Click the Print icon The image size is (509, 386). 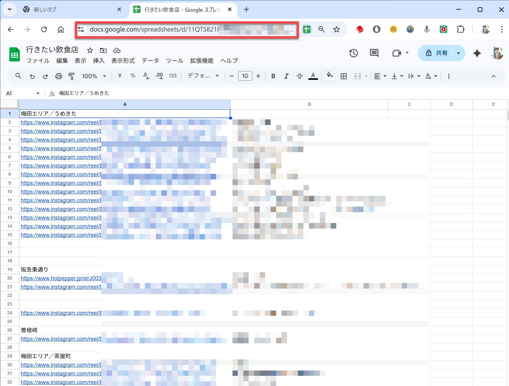(59, 76)
